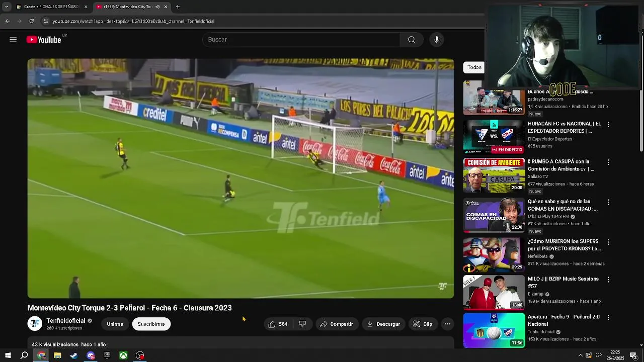This screenshot has height=362, width=644.
Task: Open options menu for MILO J BZRP video
Action: click(x=608, y=280)
